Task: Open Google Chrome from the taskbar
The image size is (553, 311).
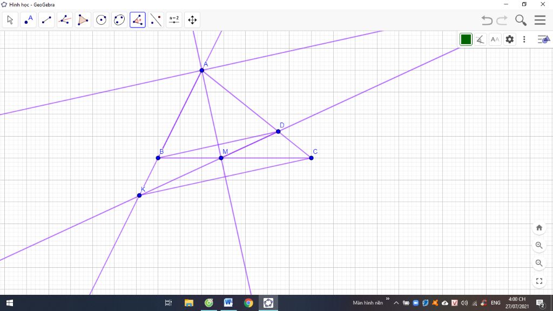Action: [x=248, y=303]
